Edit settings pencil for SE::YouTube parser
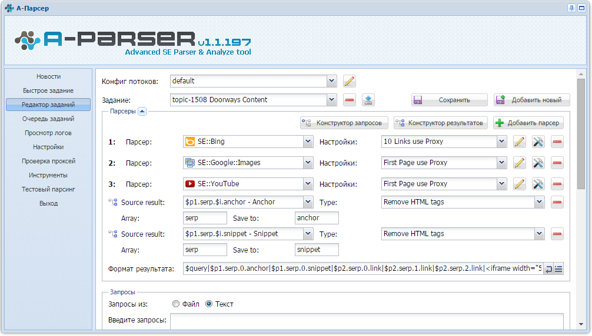Screen dimensions: 592x336 [x=520, y=184]
